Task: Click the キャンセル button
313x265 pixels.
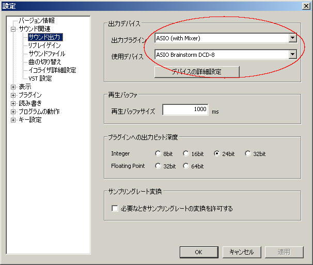Action: [x=242, y=252]
